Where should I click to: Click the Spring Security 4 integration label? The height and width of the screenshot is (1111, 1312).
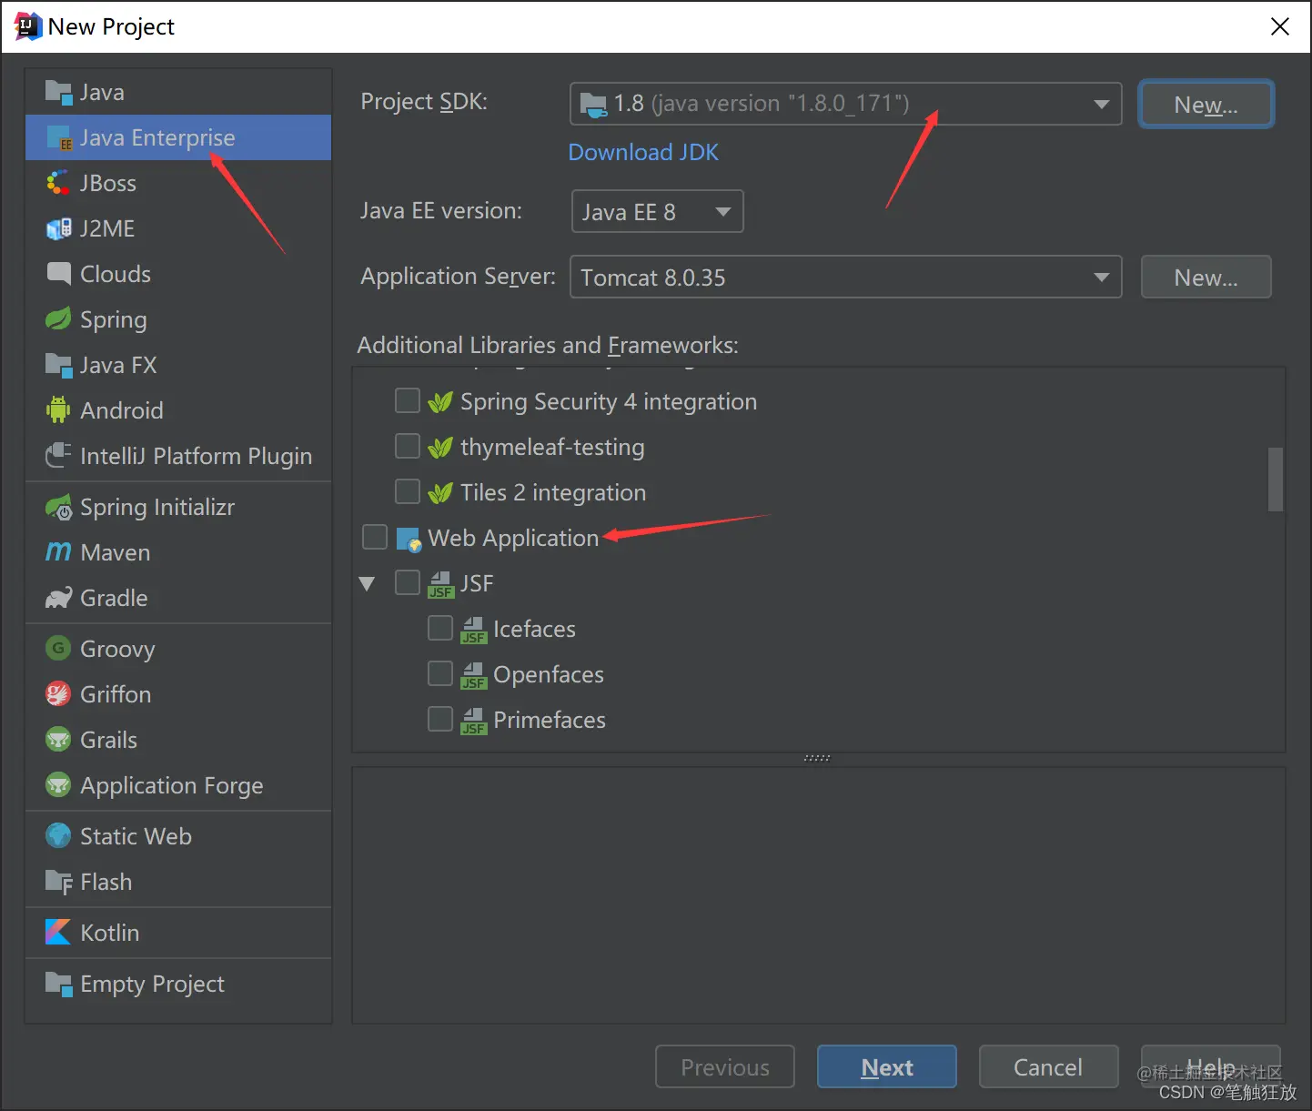coord(609,401)
